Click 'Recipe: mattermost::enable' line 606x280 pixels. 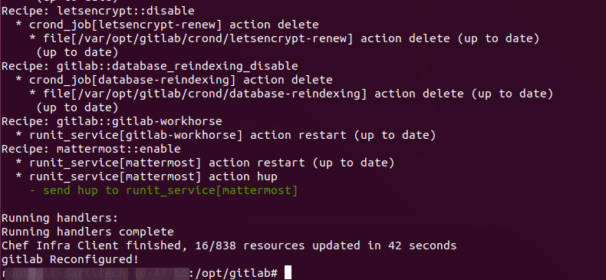[x=91, y=149]
